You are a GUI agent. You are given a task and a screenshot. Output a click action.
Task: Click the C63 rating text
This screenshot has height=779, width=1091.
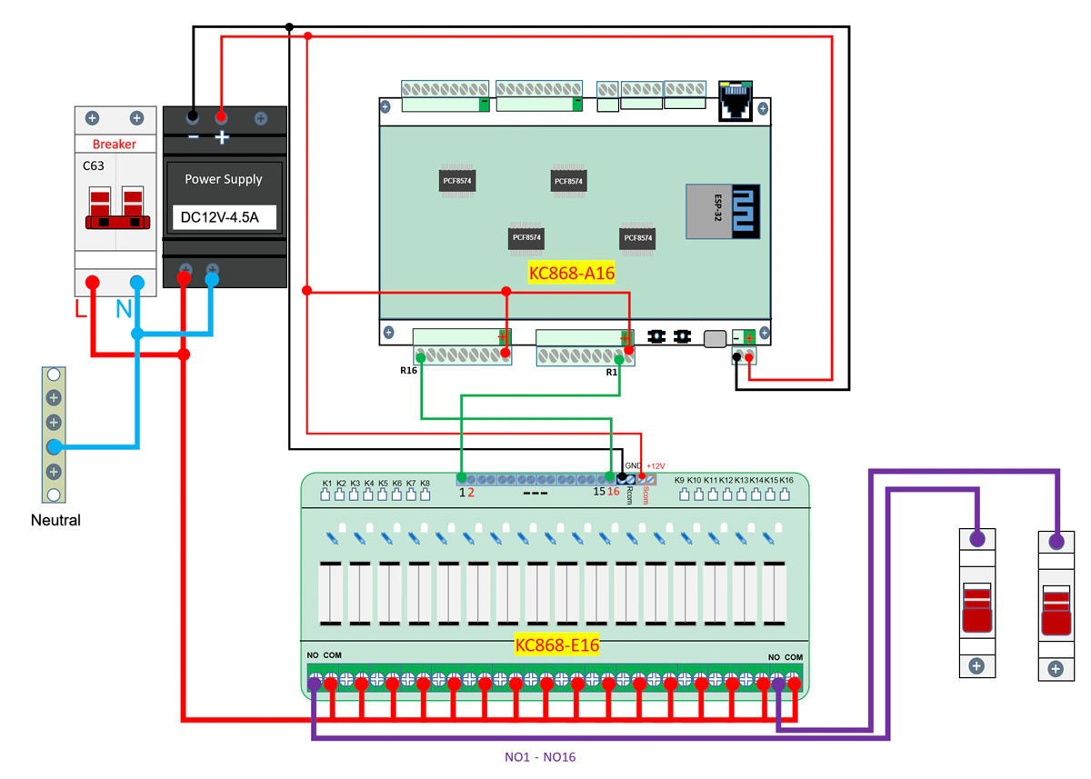93,166
